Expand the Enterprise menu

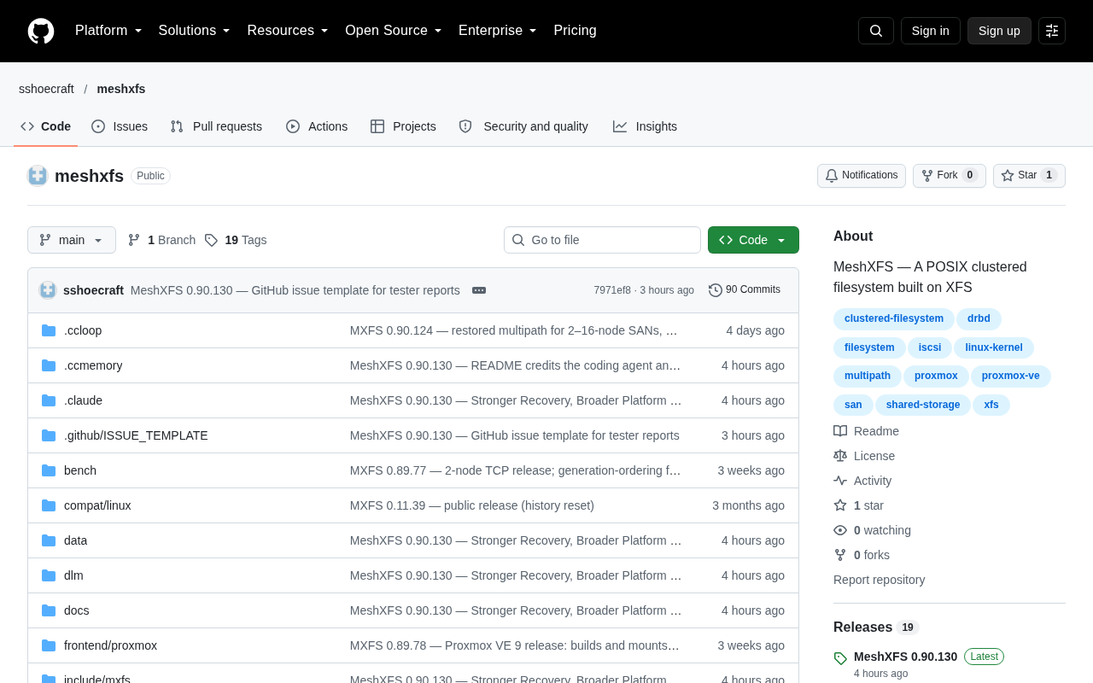tap(498, 31)
